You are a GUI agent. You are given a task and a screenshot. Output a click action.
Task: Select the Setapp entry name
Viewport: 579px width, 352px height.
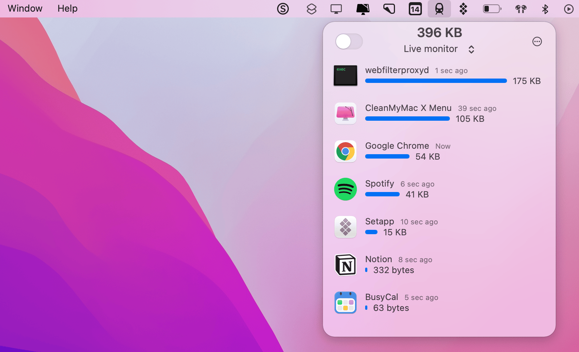tap(380, 222)
